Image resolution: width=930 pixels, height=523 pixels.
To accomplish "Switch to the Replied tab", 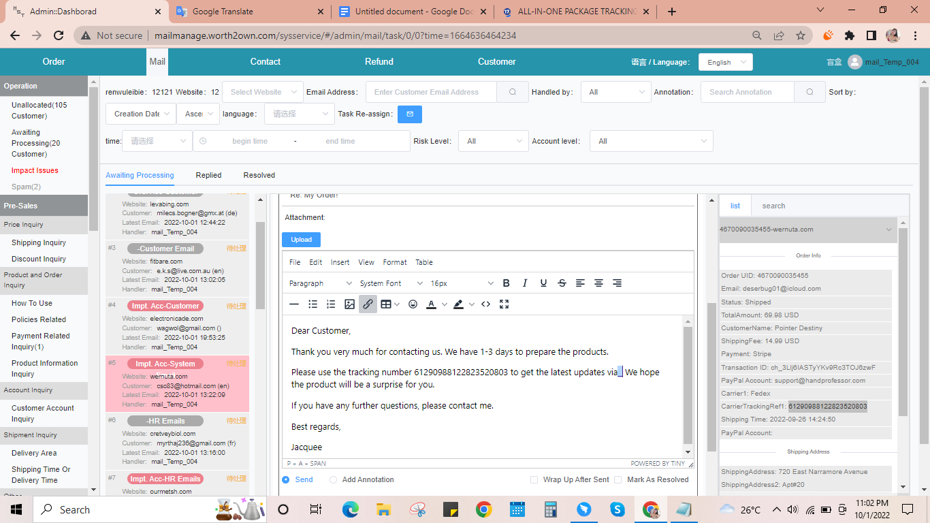I will click(x=208, y=175).
